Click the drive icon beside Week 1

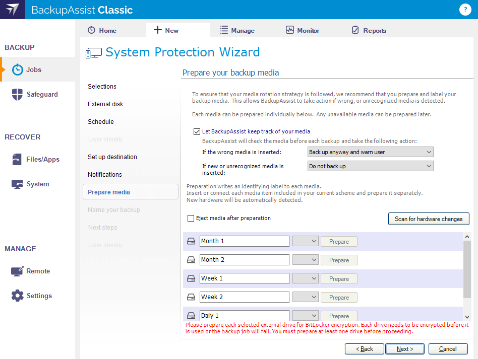tap(191, 278)
